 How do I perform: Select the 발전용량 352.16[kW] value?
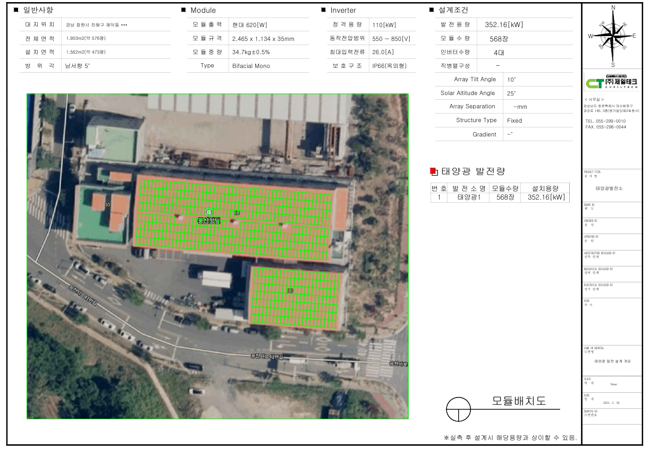pos(504,25)
